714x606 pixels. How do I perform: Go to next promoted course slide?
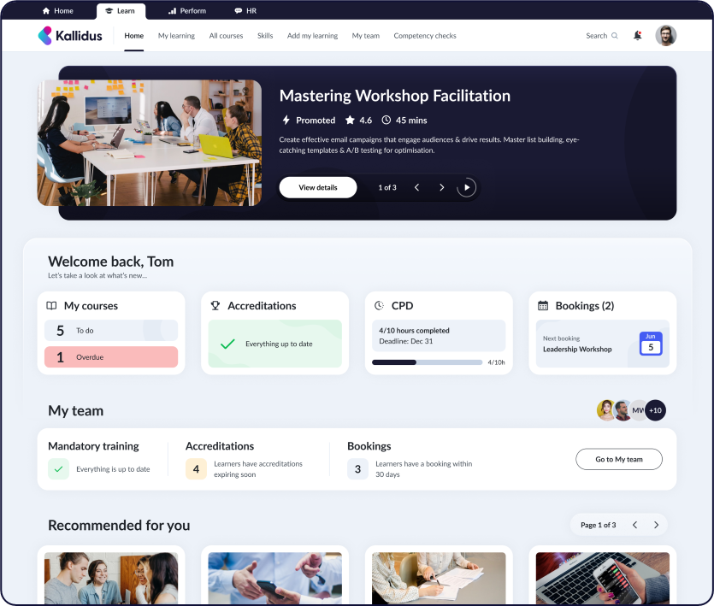pos(441,187)
